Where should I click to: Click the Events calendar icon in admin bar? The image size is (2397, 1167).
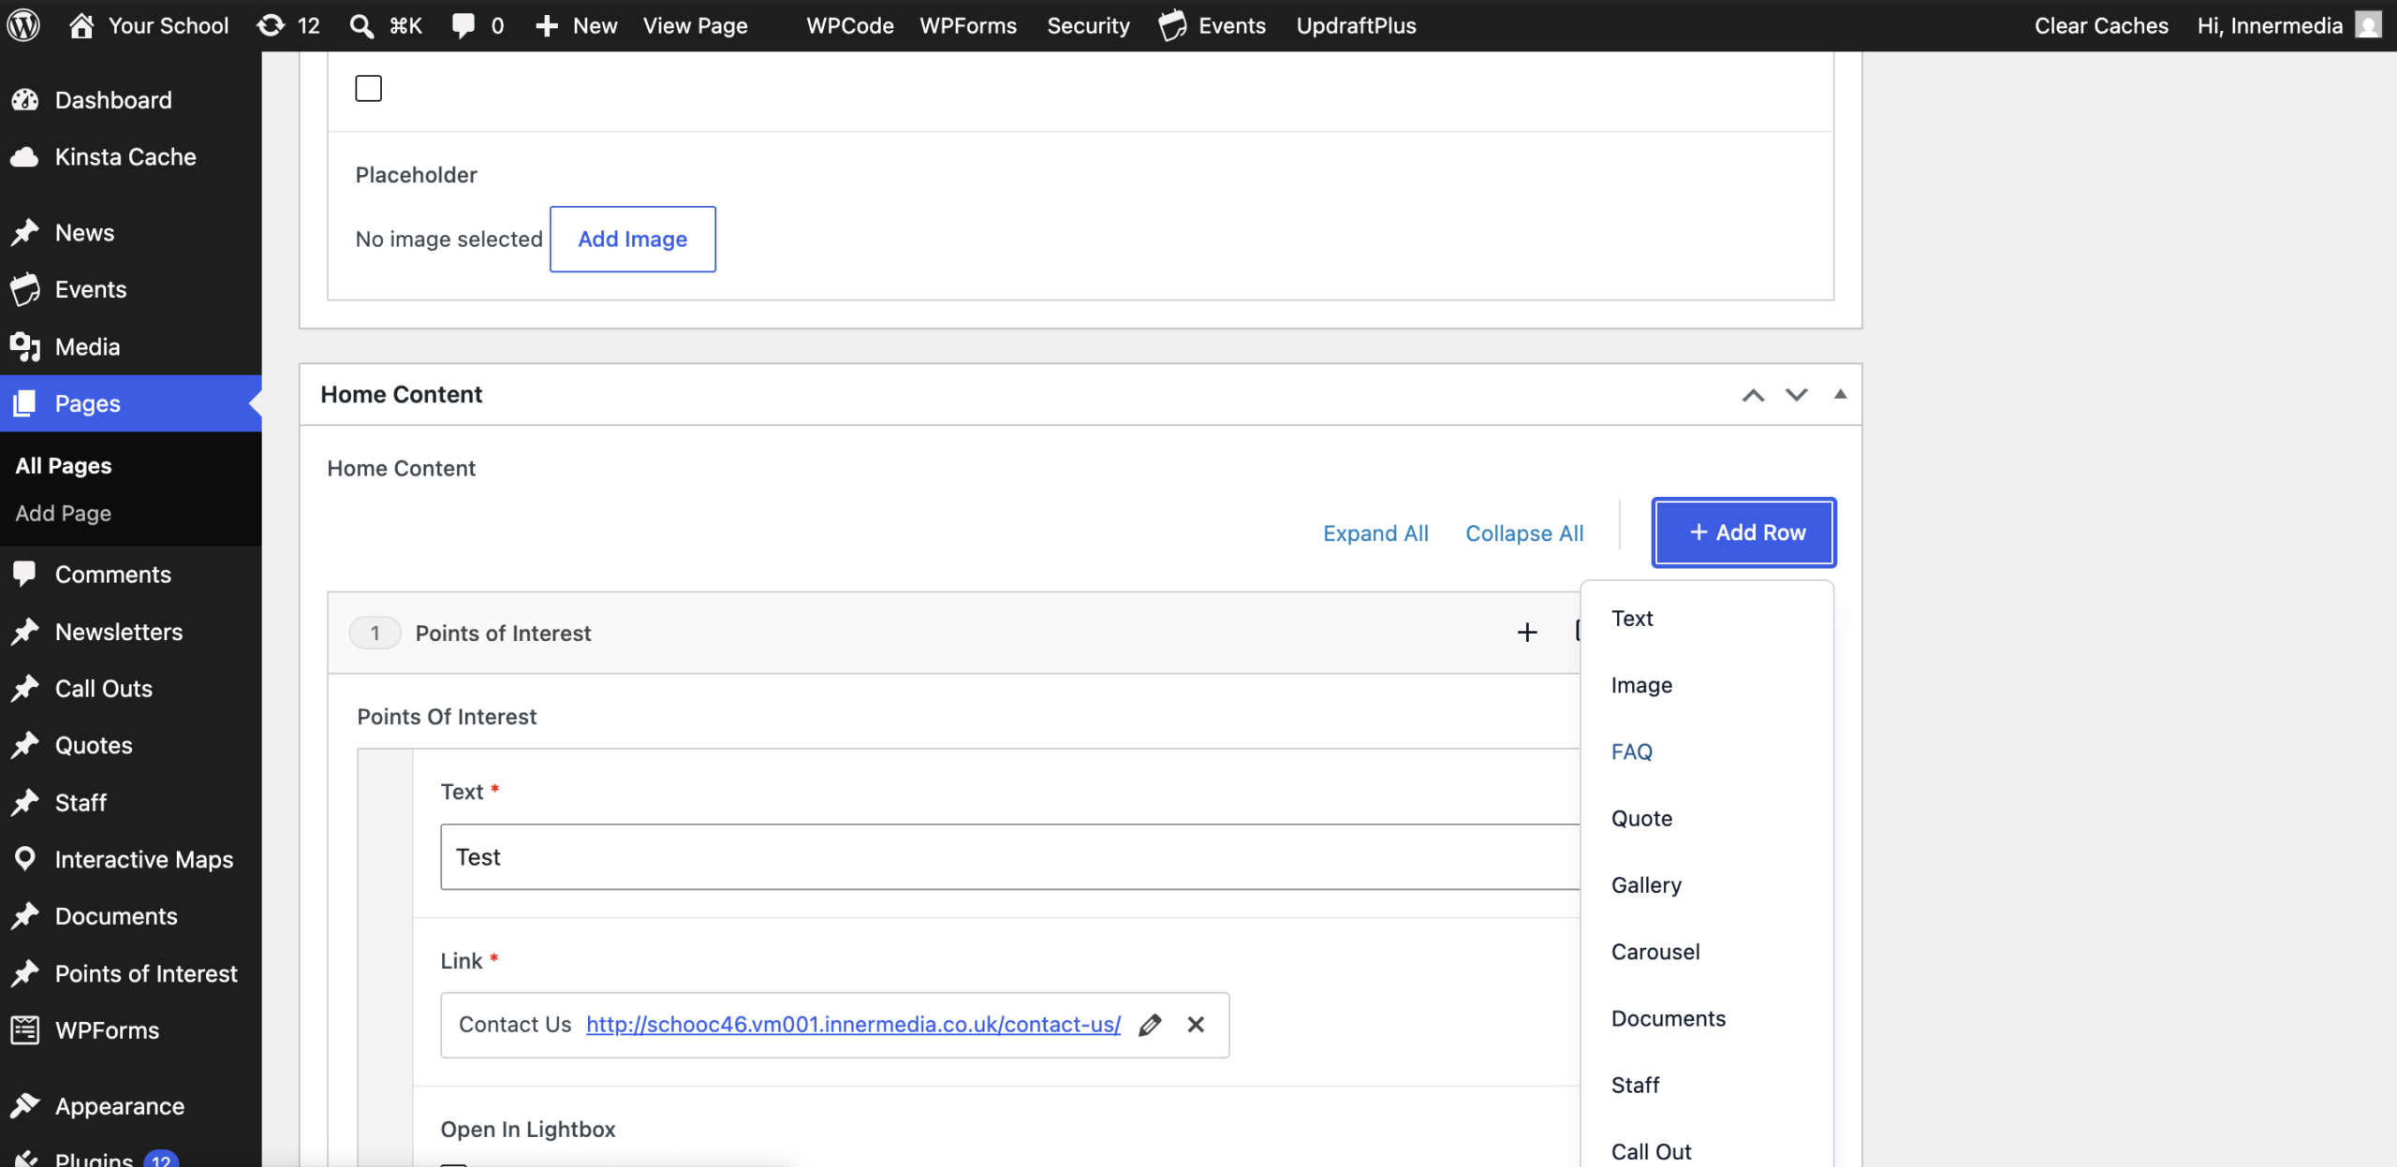tap(1172, 25)
